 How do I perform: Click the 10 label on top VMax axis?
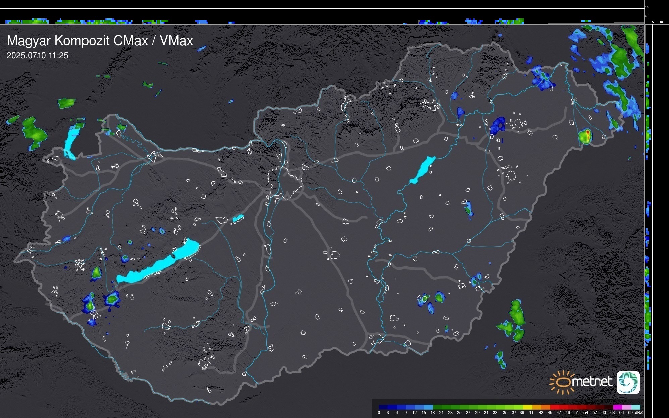click(x=647, y=7)
